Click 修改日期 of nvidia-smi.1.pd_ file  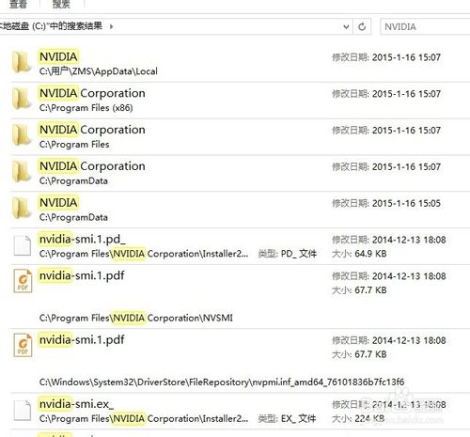coord(389,240)
